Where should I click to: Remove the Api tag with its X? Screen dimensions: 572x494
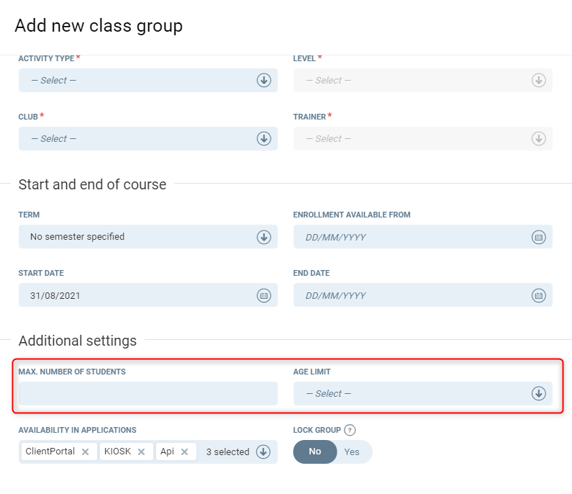[x=184, y=452]
